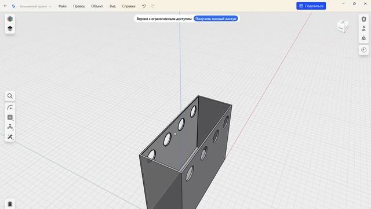Redo the undone action

tap(152, 6)
